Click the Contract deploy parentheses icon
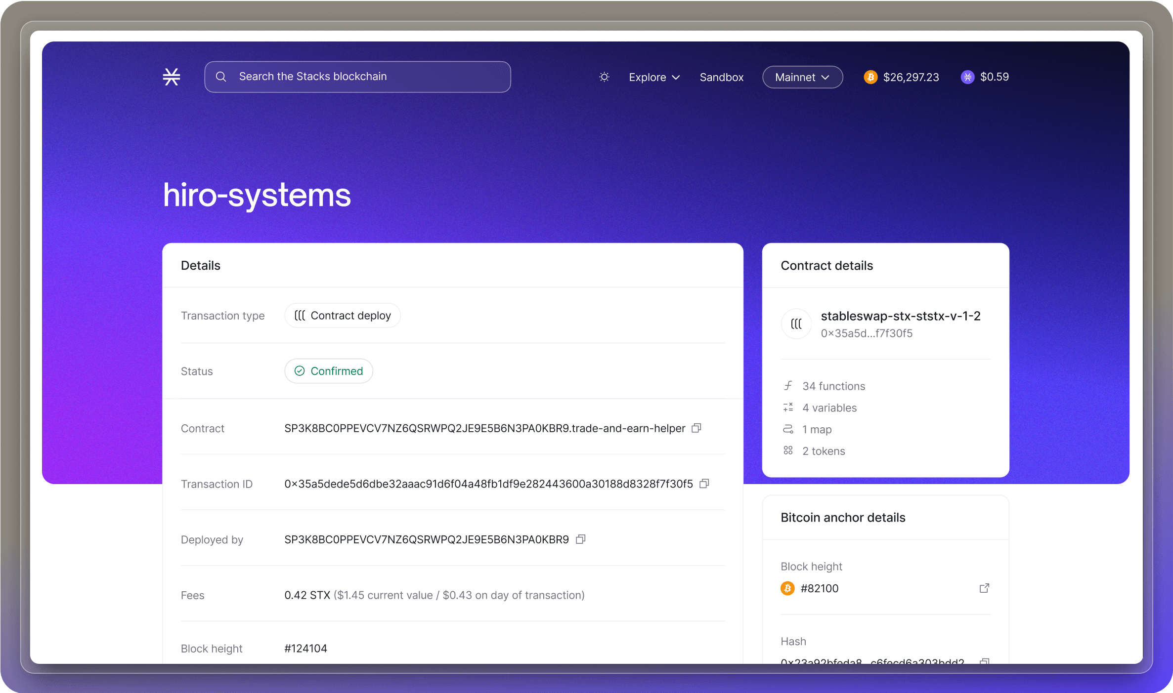 300,315
